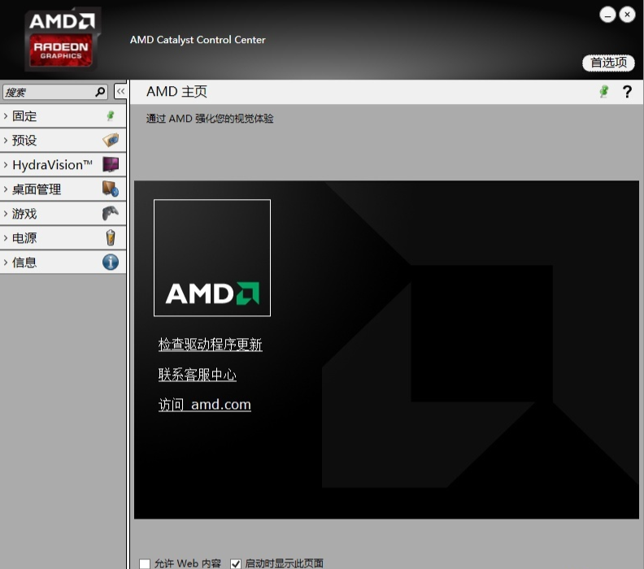This screenshot has width=644, height=569.
Task: Select 预设 in the sidebar
Action: pos(63,141)
